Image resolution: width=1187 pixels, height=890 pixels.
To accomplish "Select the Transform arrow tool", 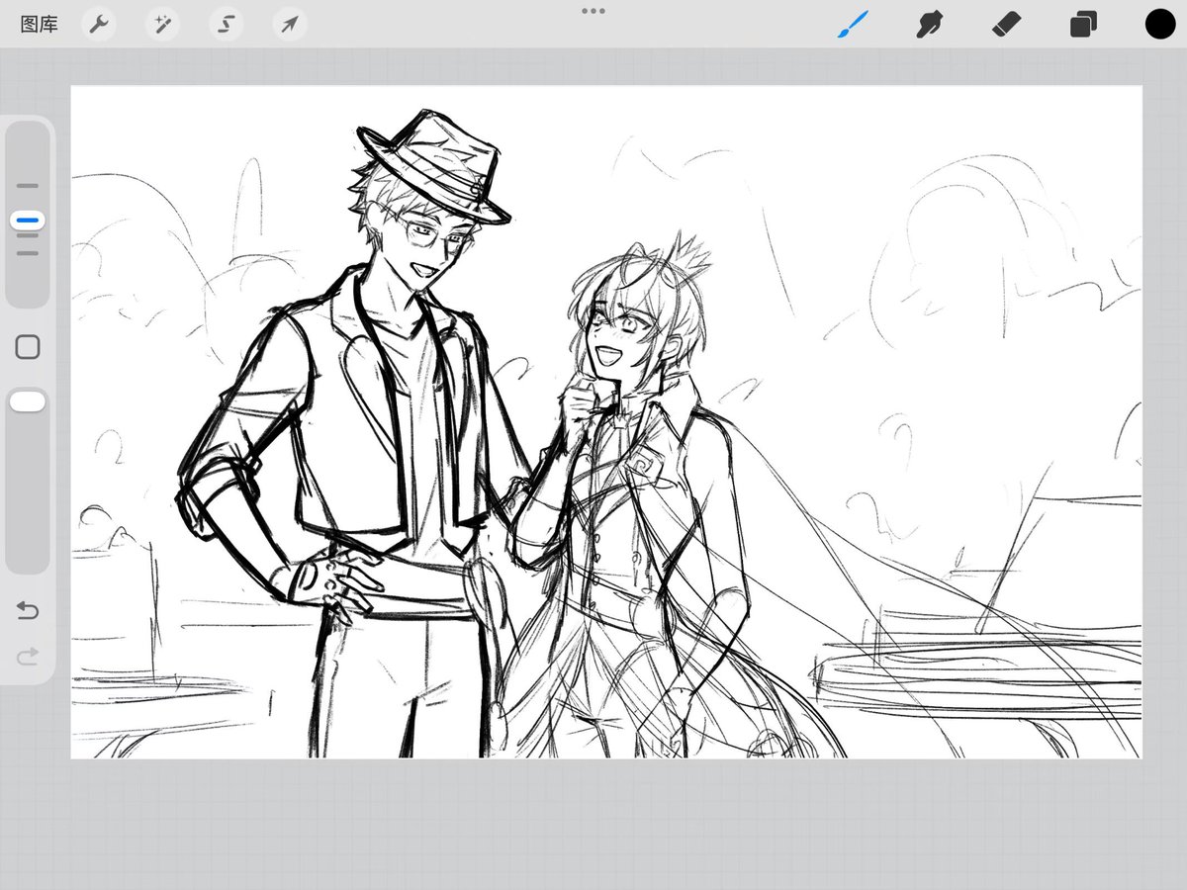I will pyautogui.click(x=289, y=24).
